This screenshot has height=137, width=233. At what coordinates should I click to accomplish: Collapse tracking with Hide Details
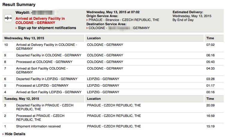pyautogui.click(x=15, y=134)
